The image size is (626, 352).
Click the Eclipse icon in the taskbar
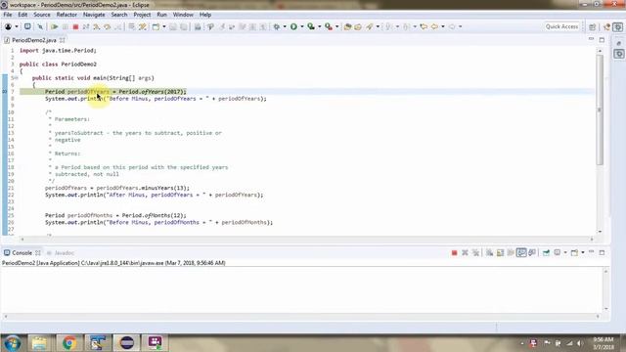[126, 342]
